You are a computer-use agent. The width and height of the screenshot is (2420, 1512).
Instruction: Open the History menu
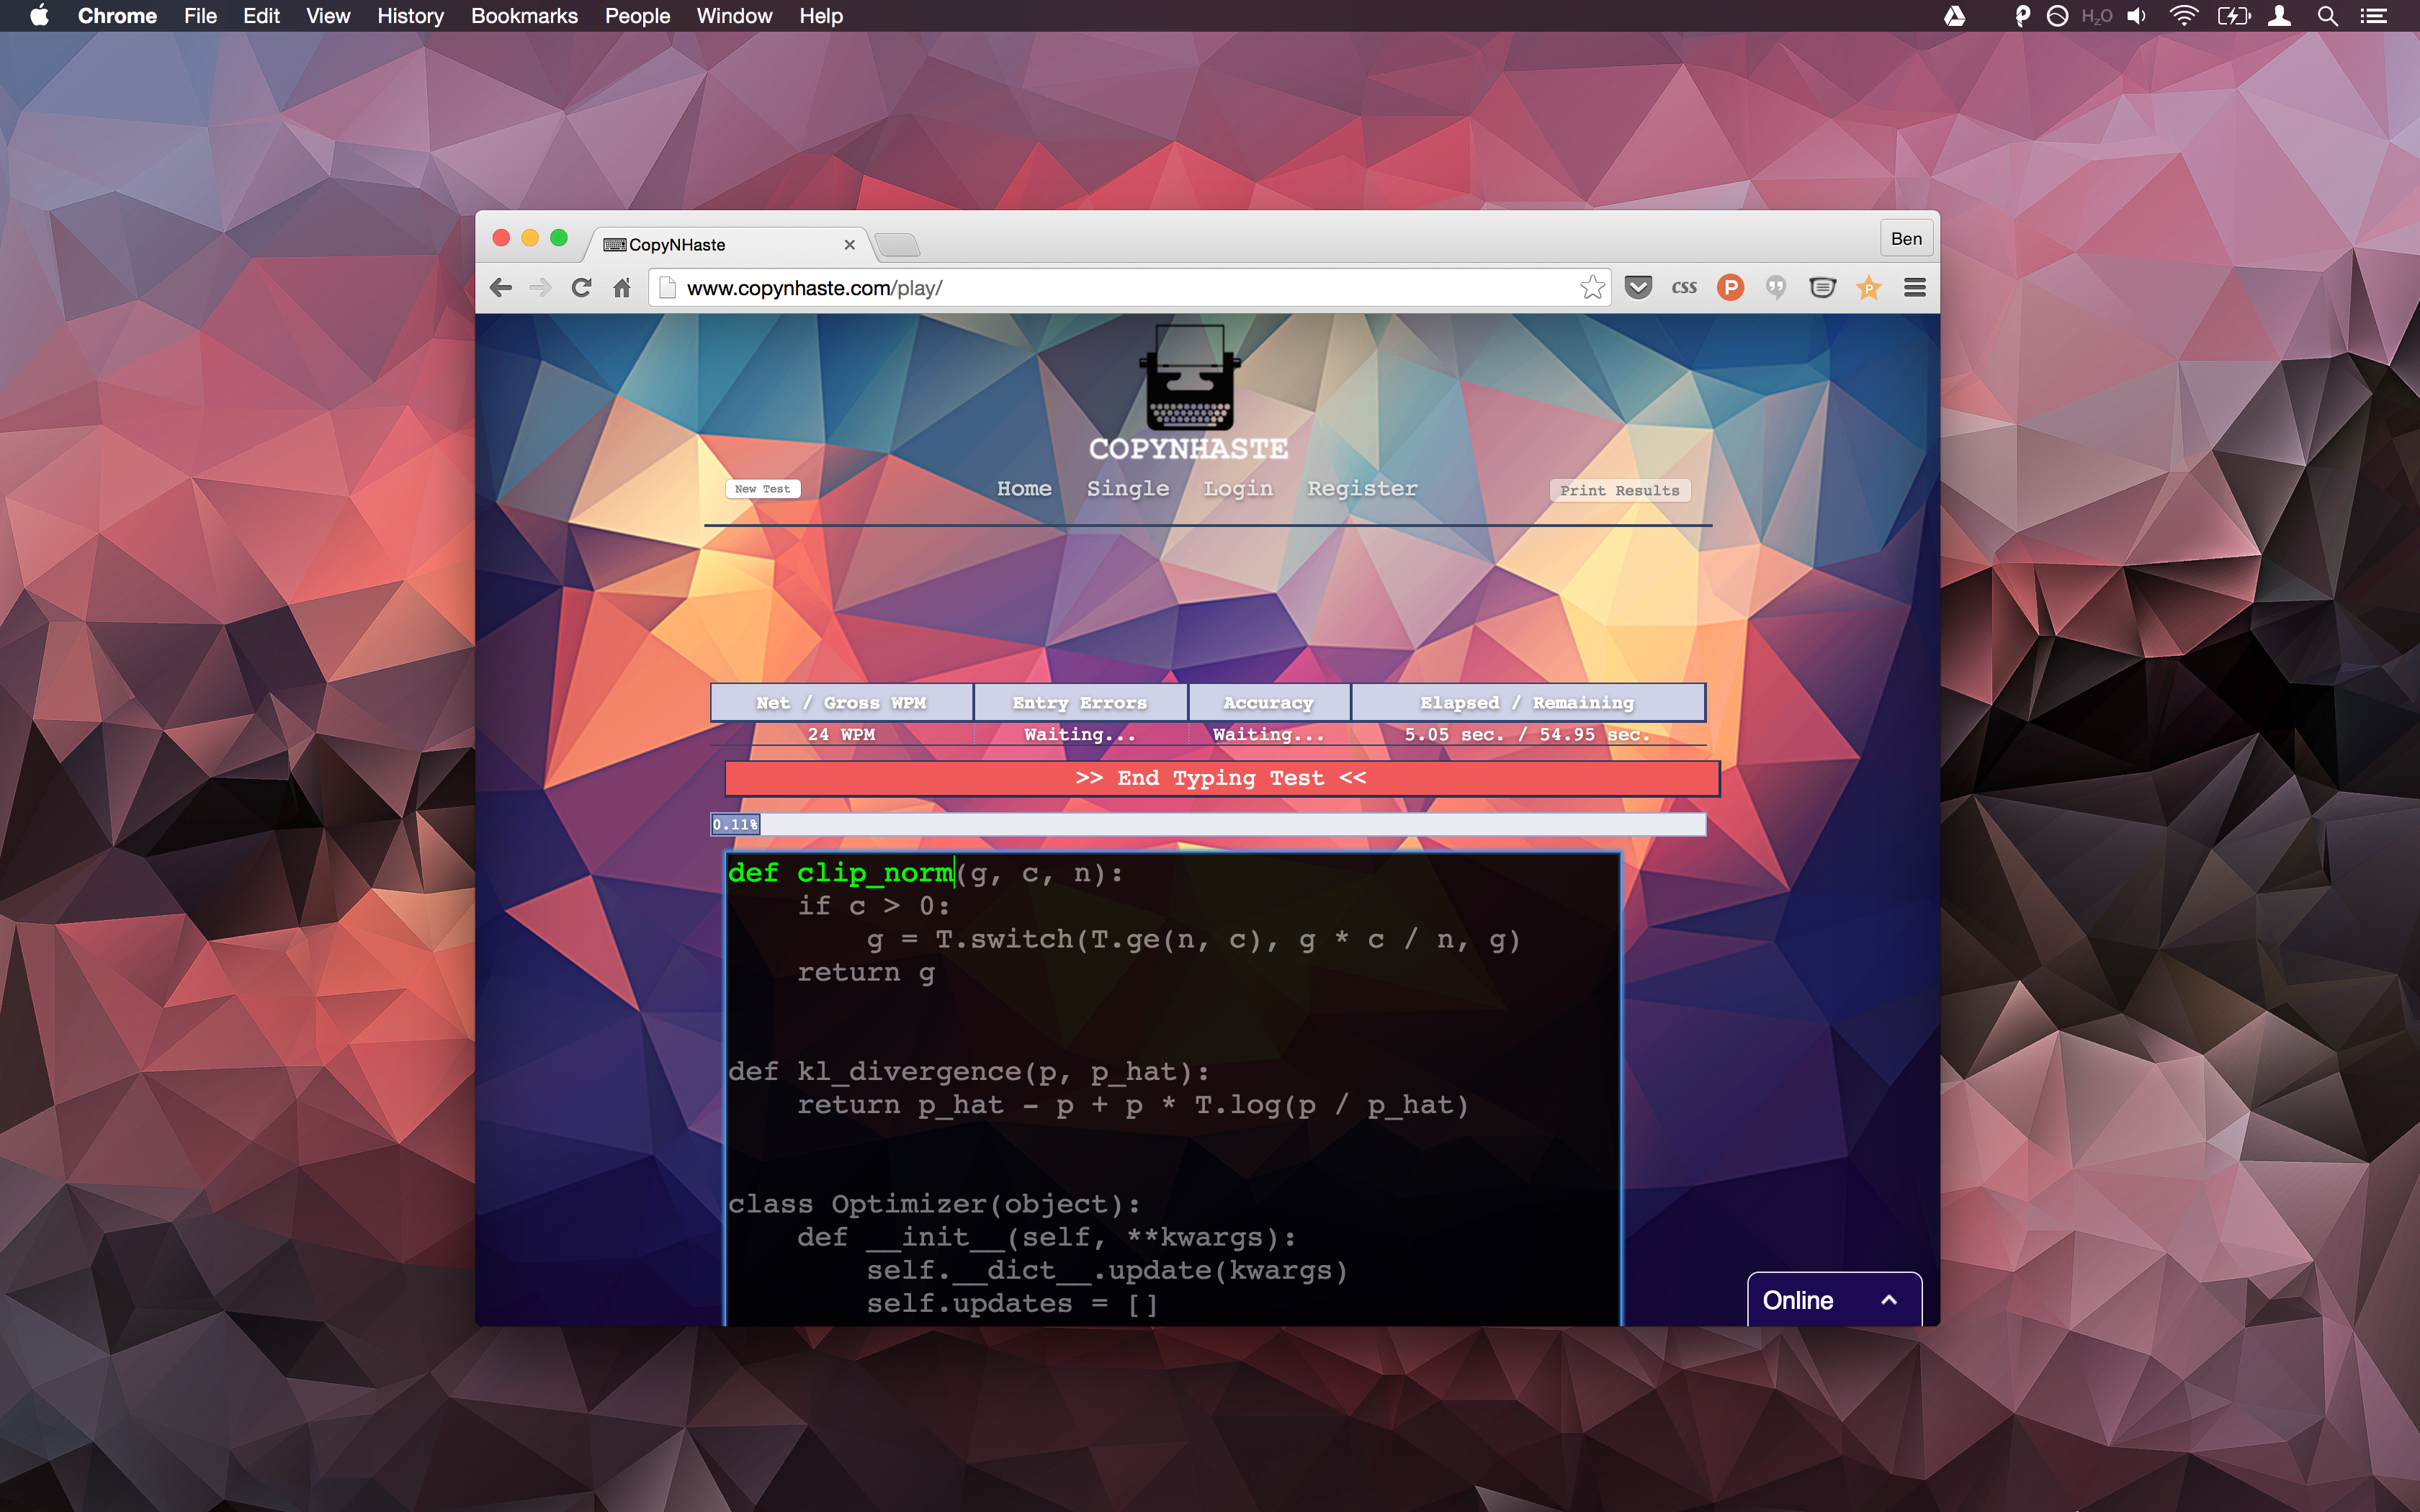click(x=410, y=16)
